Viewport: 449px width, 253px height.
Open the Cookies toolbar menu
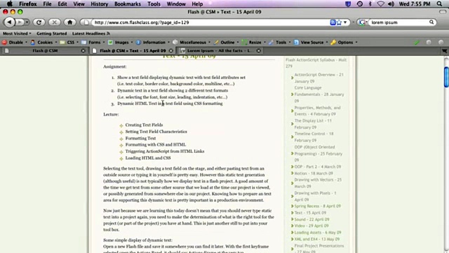(x=45, y=42)
